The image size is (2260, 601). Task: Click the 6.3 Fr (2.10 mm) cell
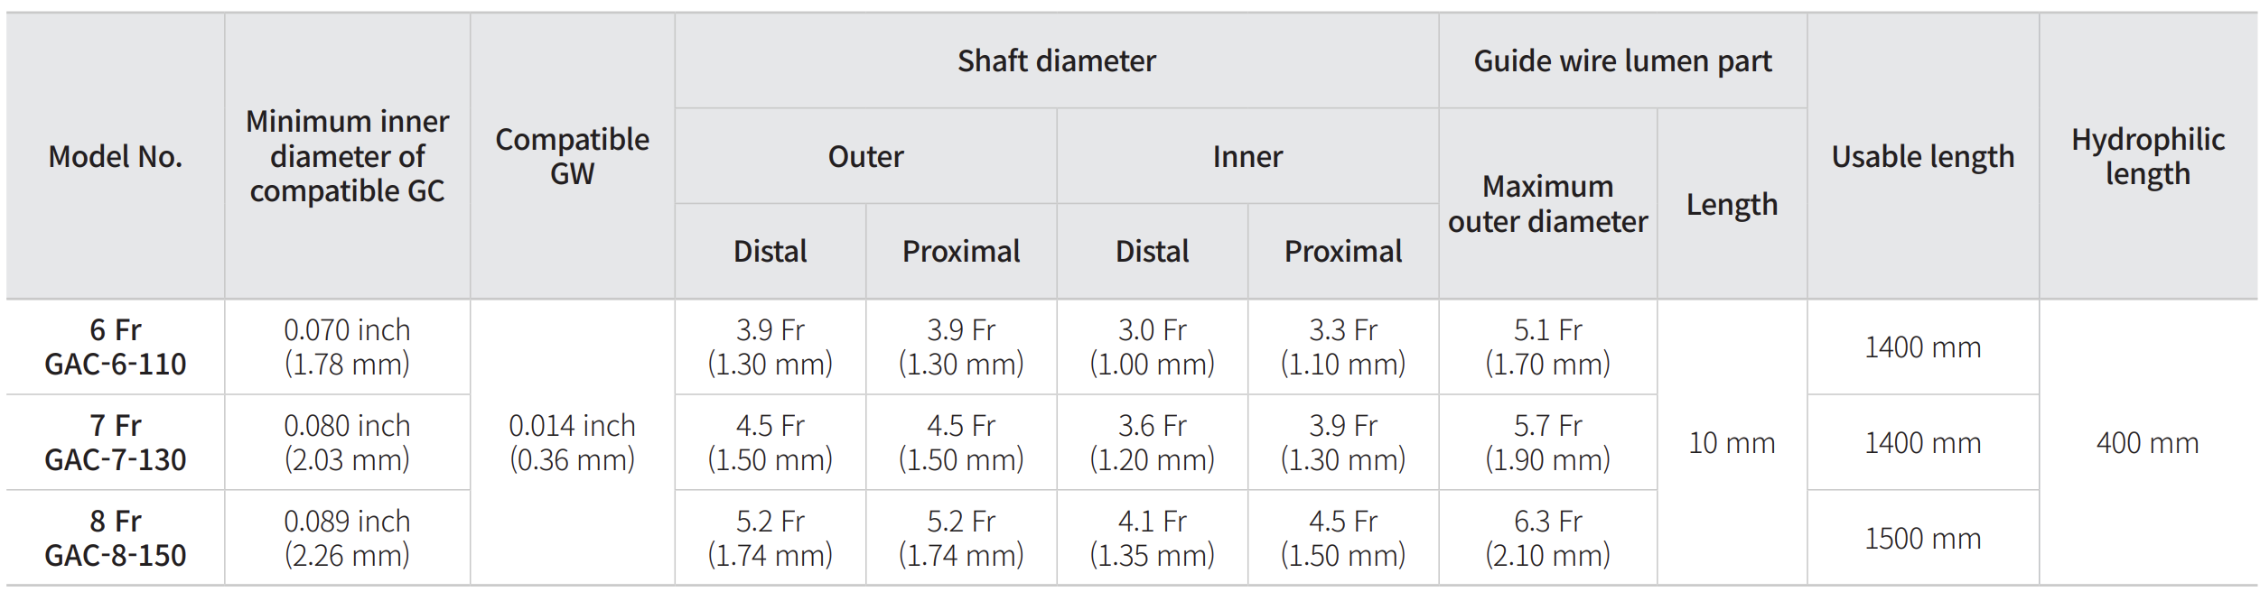[1547, 539]
